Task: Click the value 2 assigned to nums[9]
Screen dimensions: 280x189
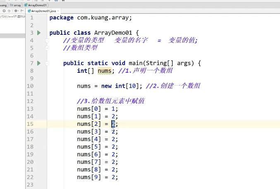Action: (x=113, y=177)
